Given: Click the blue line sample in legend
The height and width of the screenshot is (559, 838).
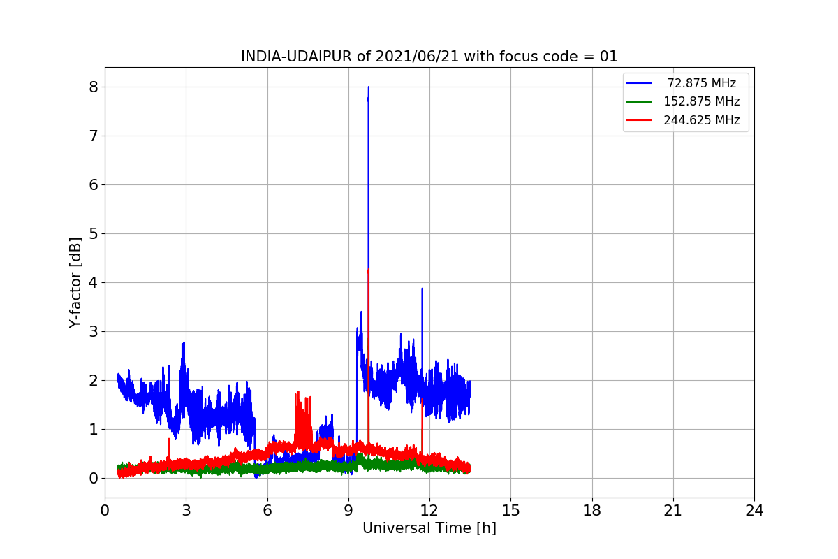Looking at the screenshot, I should coord(639,83).
